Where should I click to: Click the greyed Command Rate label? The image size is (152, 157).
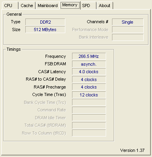click(x=51, y=110)
